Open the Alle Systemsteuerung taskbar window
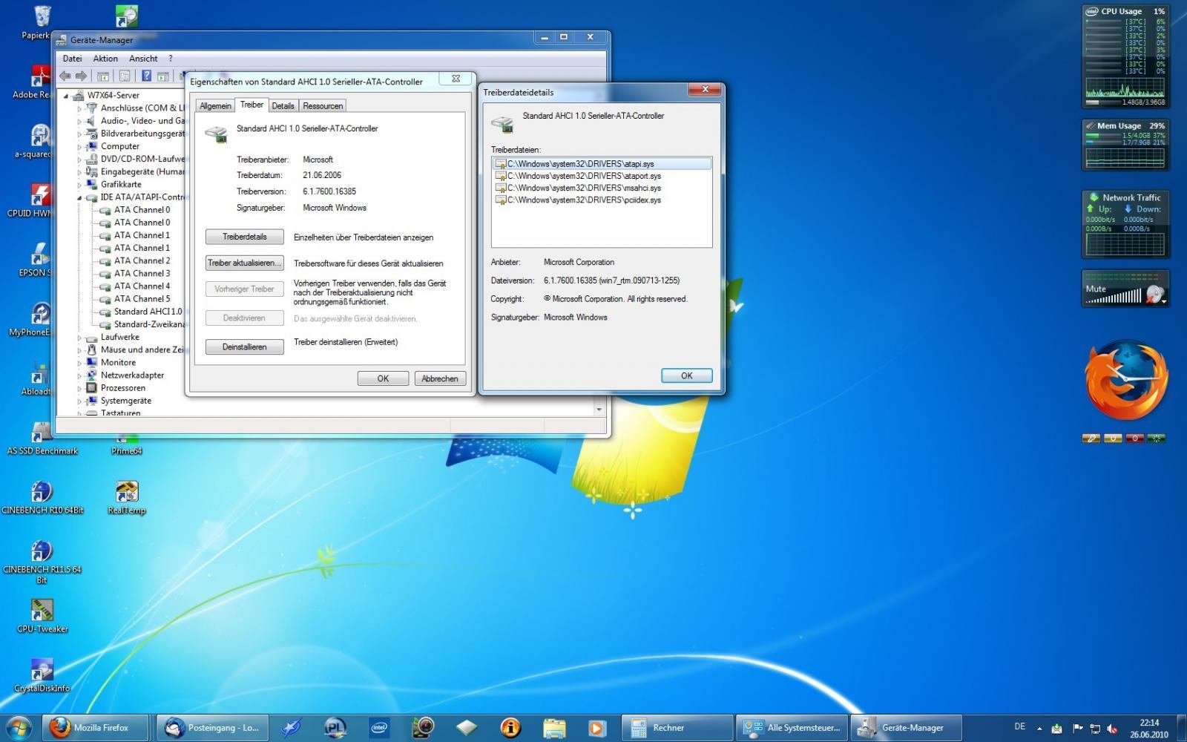1187x742 pixels. coord(792,728)
